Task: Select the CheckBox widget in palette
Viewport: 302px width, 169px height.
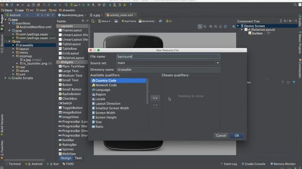Action: click(x=68, y=99)
